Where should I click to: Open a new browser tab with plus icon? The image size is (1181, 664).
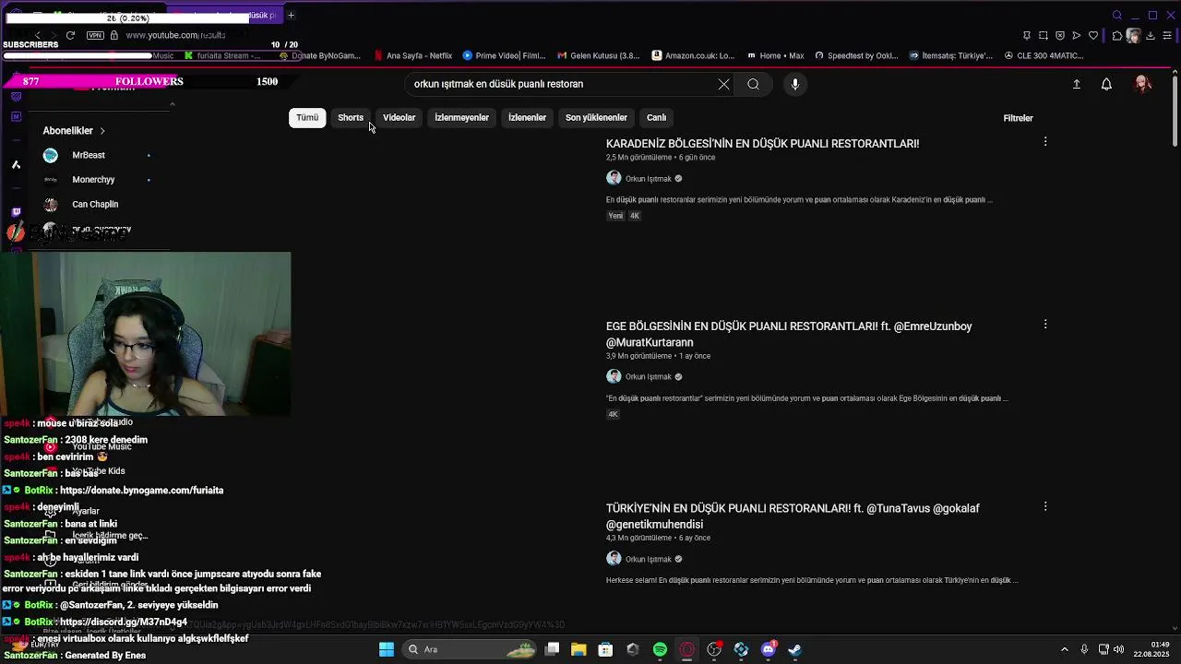click(291, 15)
